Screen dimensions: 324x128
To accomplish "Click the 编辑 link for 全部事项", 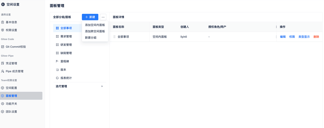I will point(283,37).
